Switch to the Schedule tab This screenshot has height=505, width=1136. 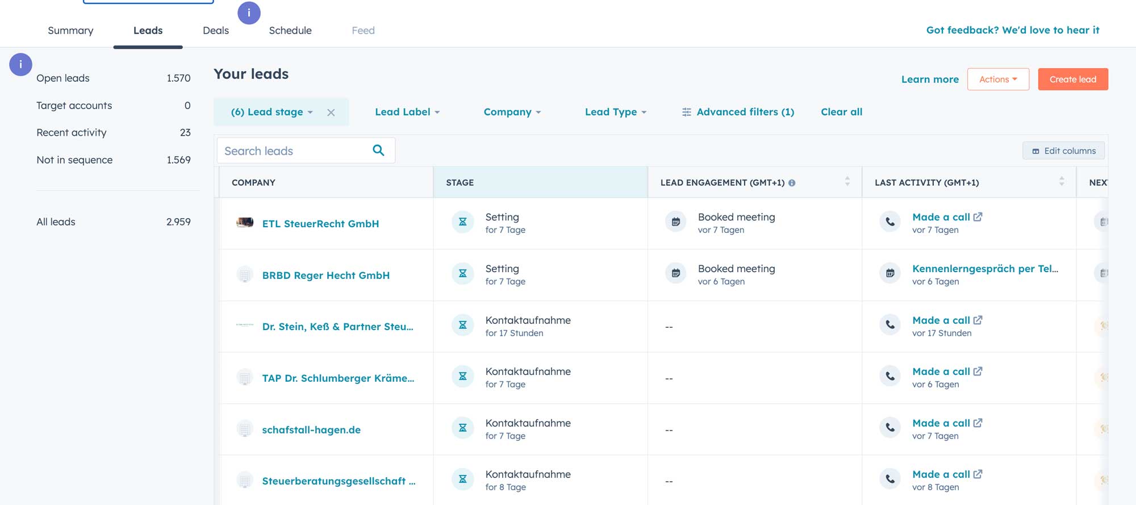point(290,31)
